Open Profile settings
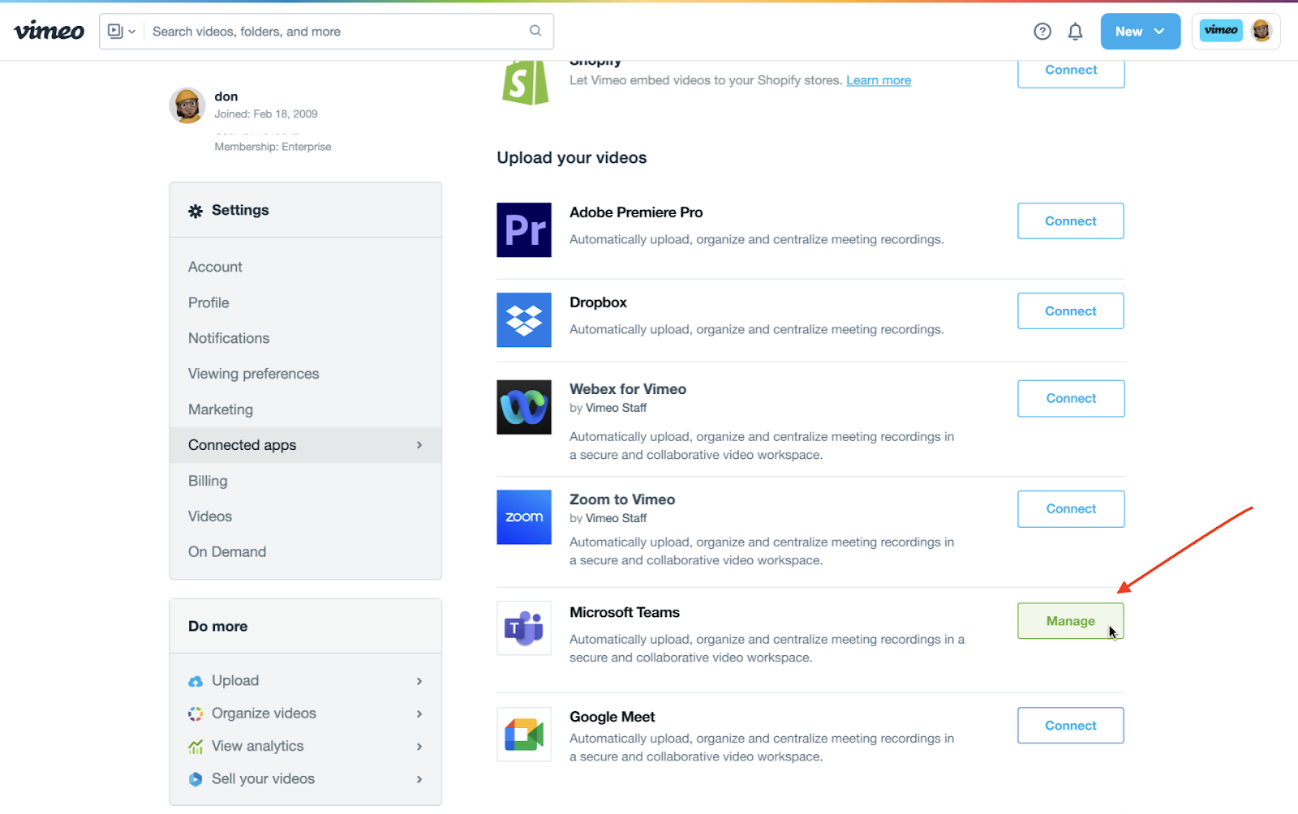This screenshot has width=1298, height=814. [208, 302]
